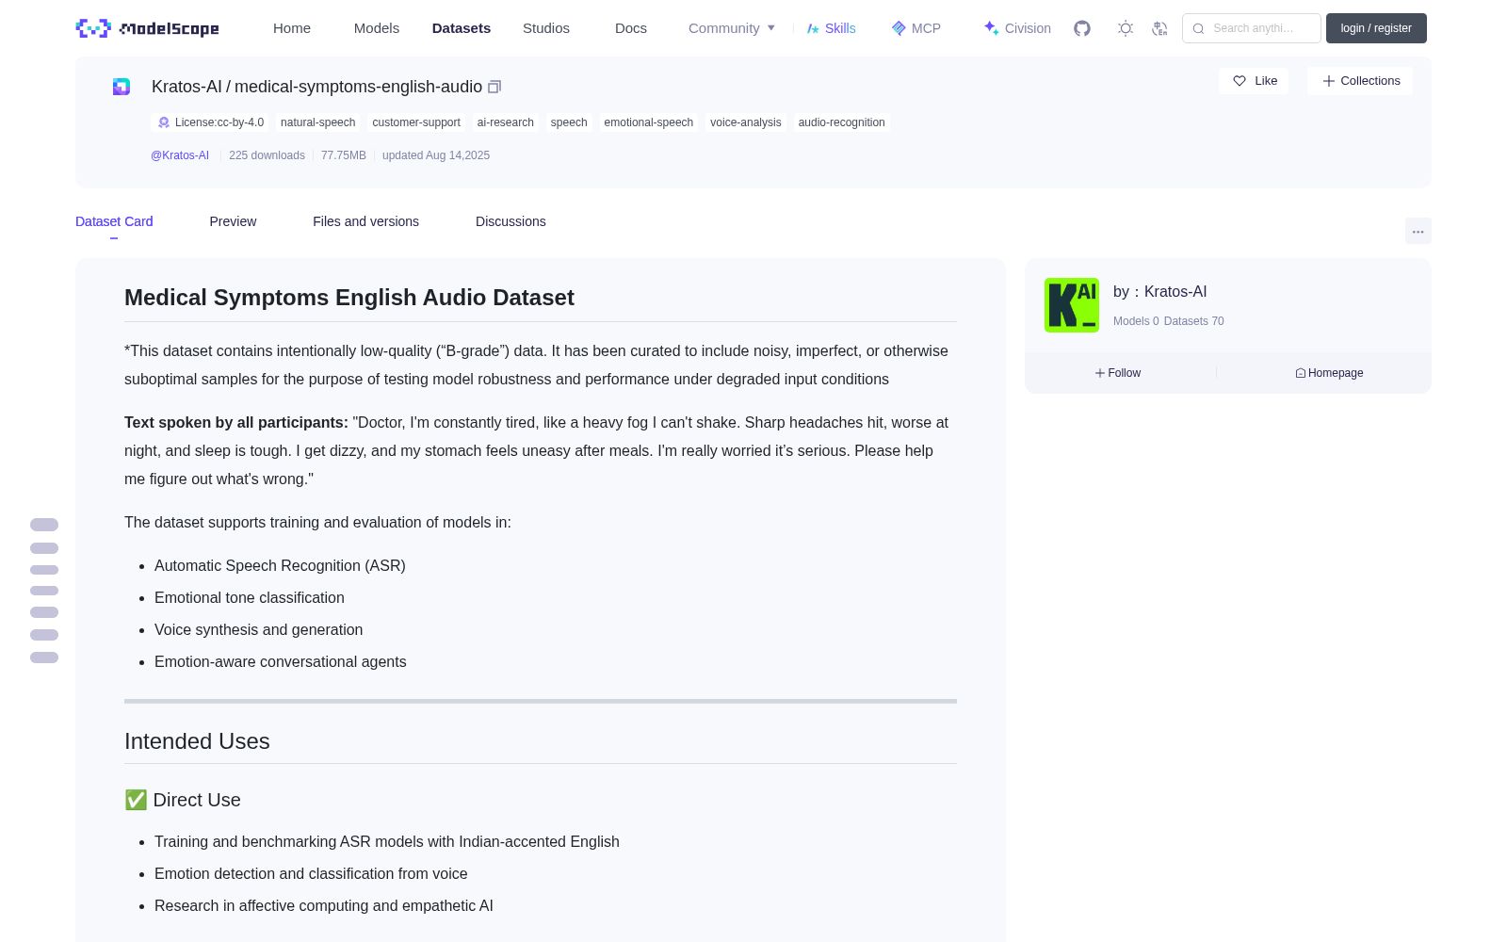Open the GitHub icon link

1082,28
